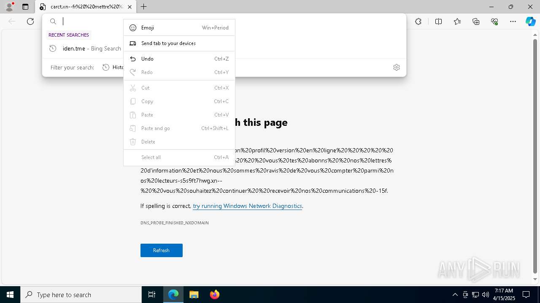Screen dimensions: 540x303
Task: Select Delete in context menu
Action: coord(179,142)
